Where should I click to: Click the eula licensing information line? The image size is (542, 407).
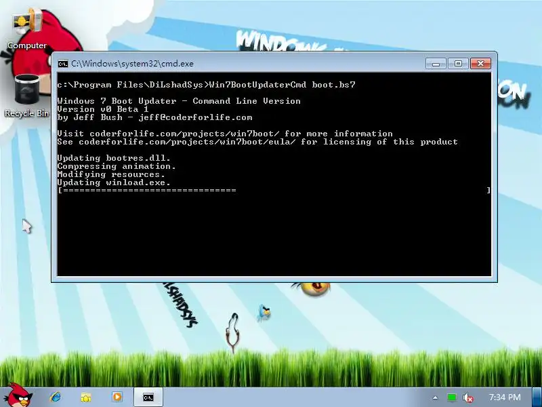(x=257, y=142)
